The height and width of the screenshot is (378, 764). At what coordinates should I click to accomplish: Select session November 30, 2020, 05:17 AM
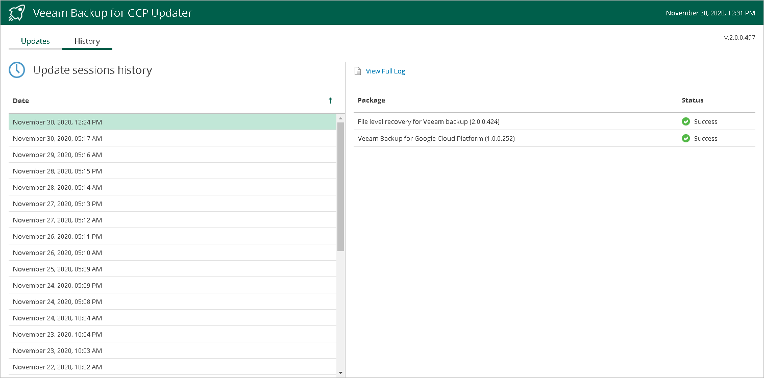(x=172, y=138)
